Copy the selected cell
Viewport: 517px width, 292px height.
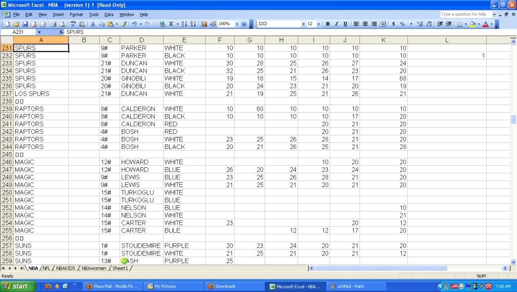point(102,24)
